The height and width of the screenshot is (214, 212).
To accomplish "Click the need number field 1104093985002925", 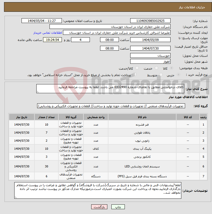I will [150, 21].
